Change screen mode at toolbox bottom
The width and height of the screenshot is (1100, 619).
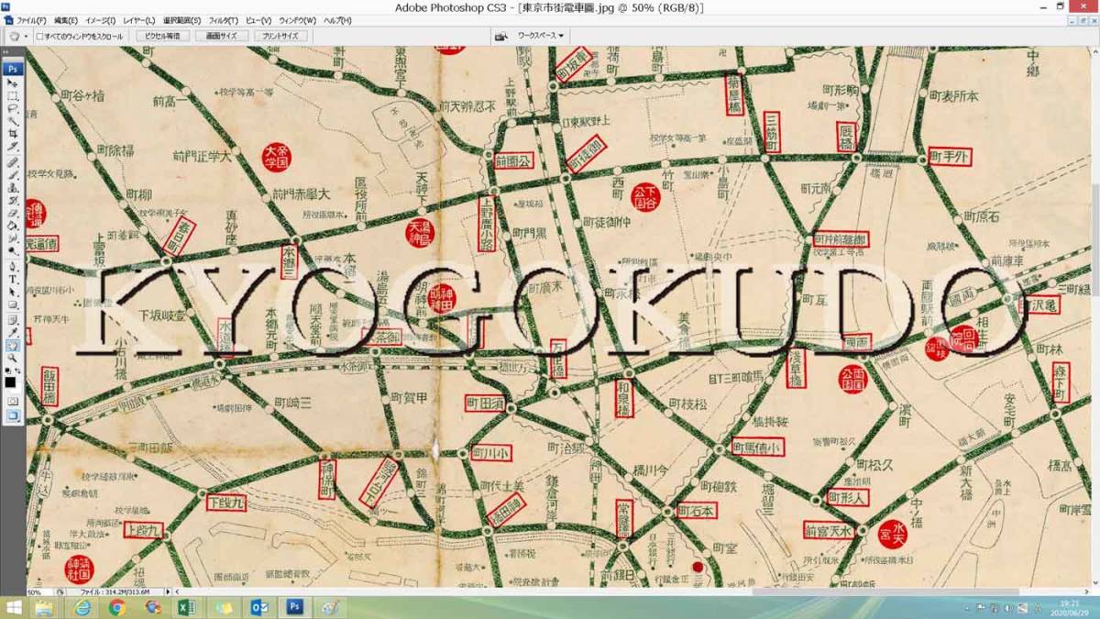click(x=13, y=415)
